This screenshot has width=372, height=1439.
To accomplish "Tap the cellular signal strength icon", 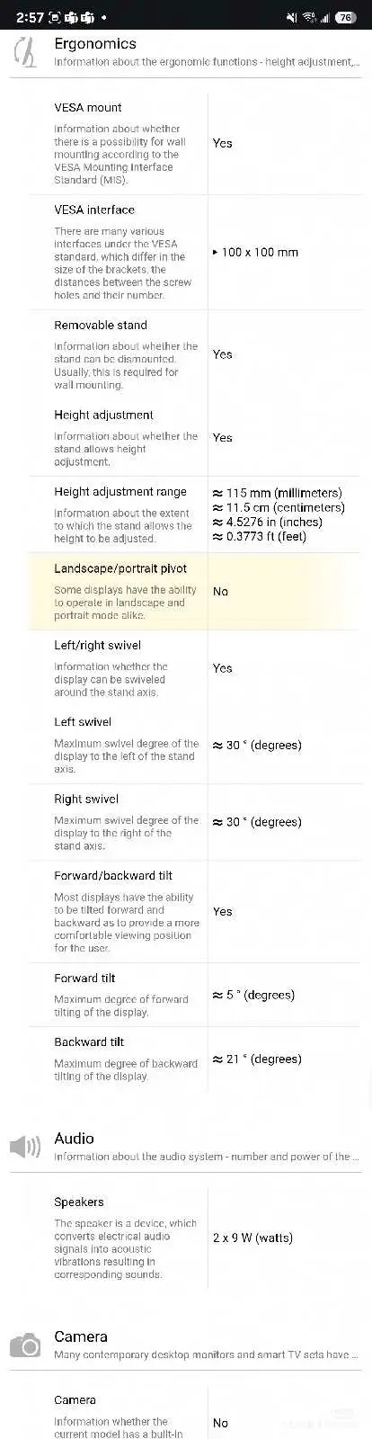I will 325,17.
